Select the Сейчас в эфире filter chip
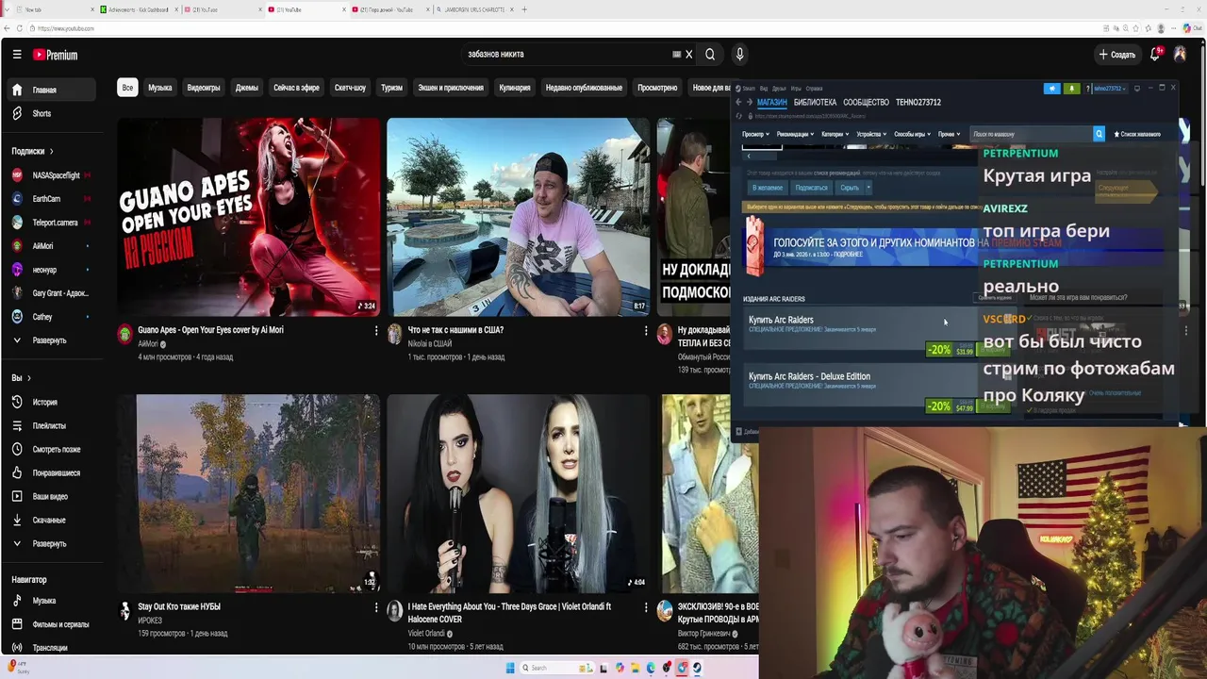Screen dimensions: 1207x679 (x=296, y=88)
